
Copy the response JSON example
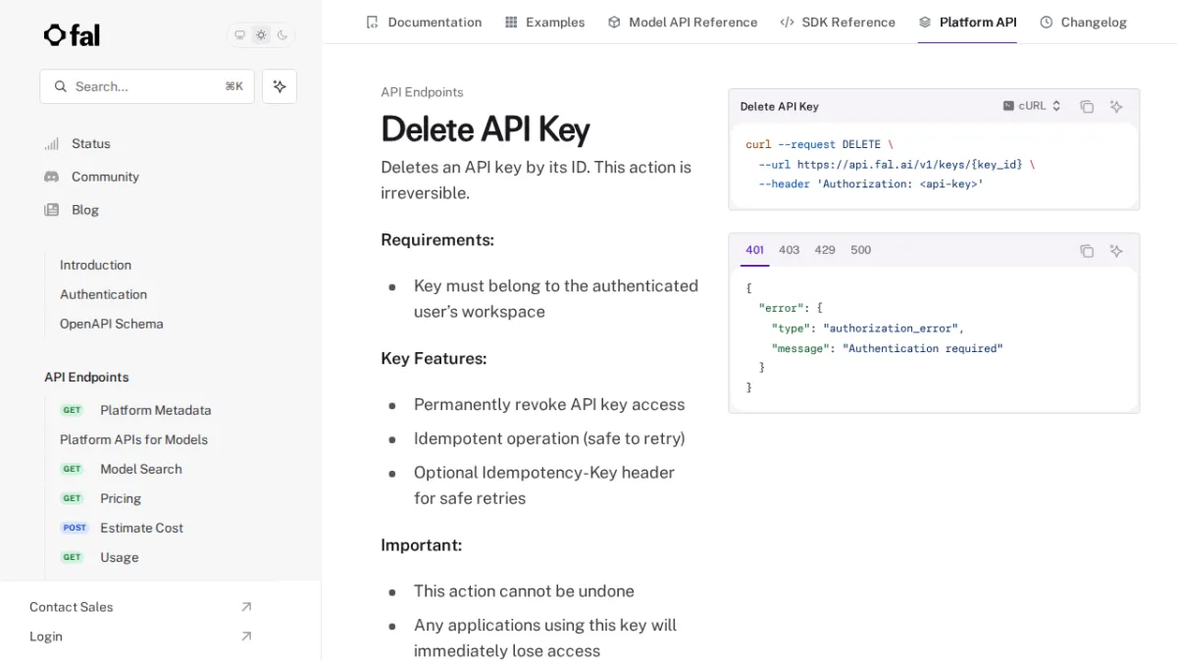tap(1087, 251)
